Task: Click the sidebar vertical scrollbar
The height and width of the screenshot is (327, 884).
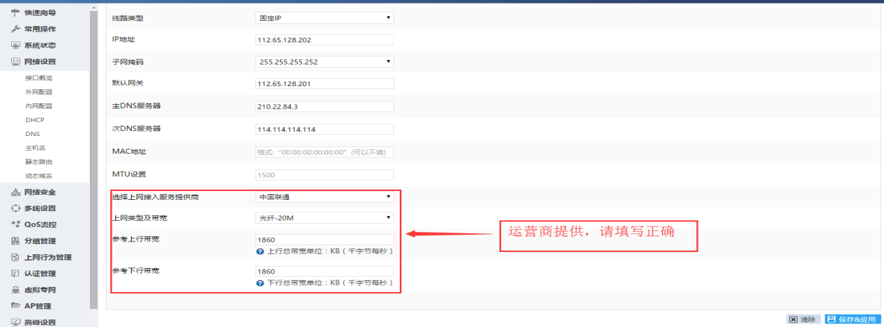Action: tap(94, 149)
